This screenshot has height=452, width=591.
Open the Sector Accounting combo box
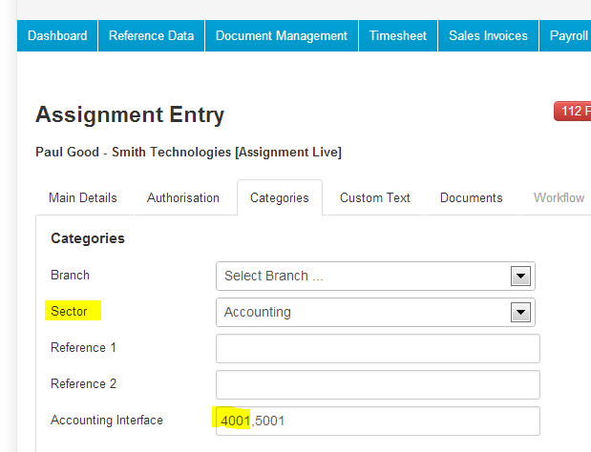375,313
